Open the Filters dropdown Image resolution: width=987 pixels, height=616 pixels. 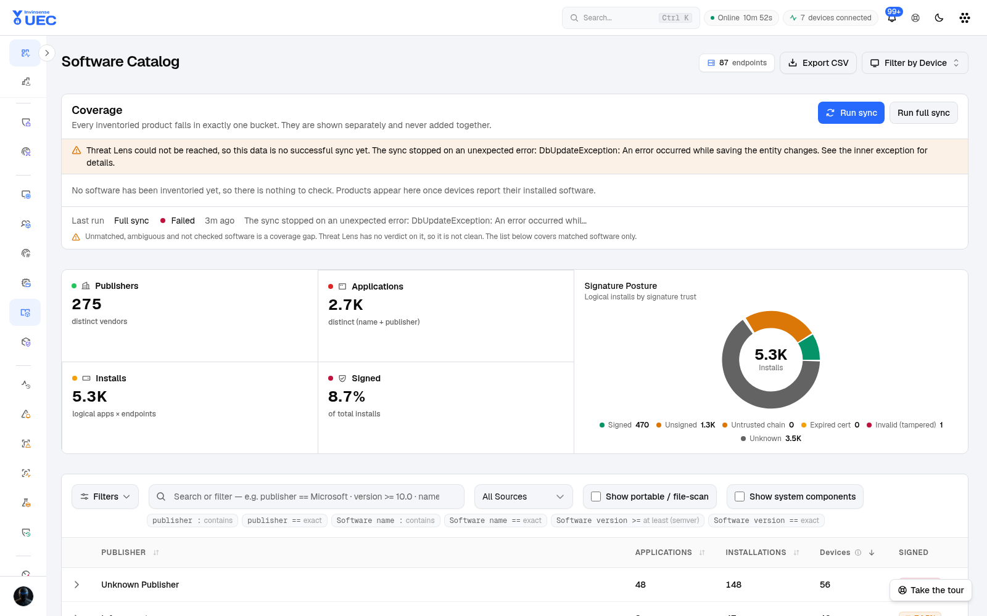click(x=105, y=496)
